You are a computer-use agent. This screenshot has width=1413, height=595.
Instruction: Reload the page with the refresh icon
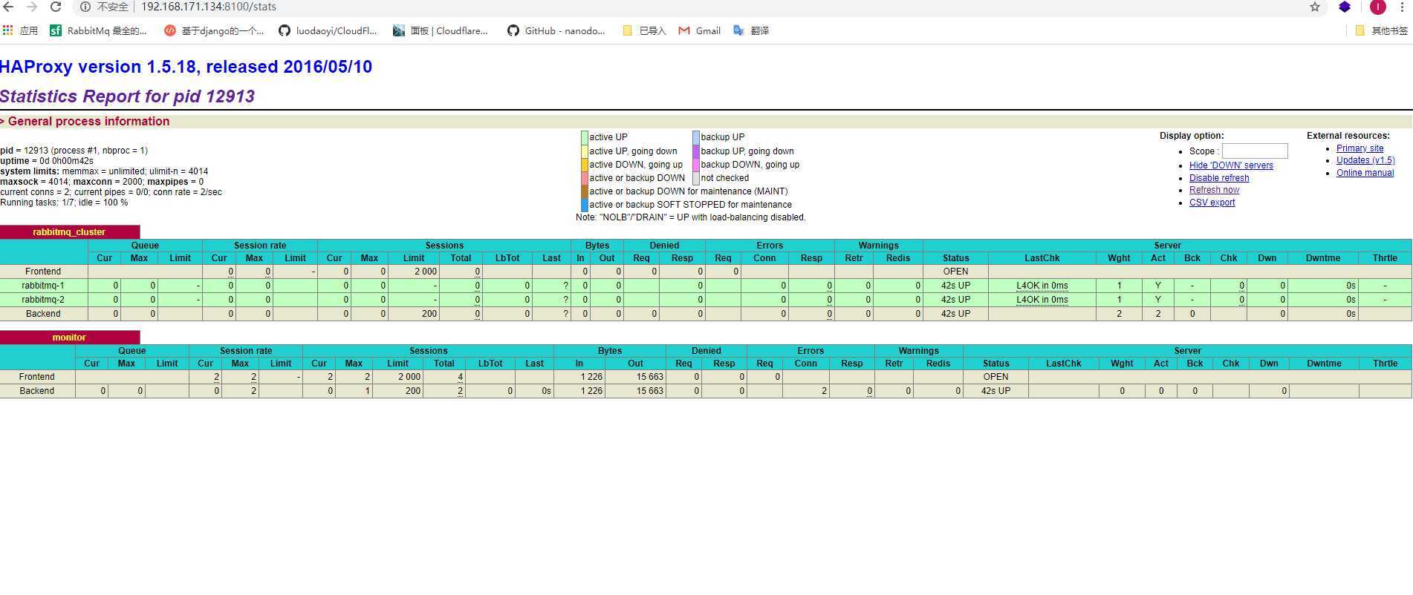[55, 7]
